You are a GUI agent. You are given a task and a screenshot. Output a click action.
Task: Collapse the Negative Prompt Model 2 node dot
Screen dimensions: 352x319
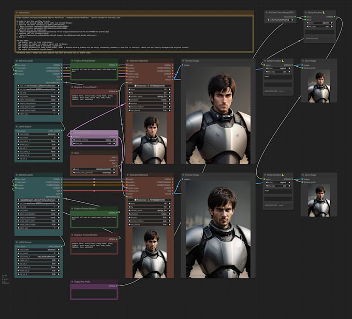72,235
